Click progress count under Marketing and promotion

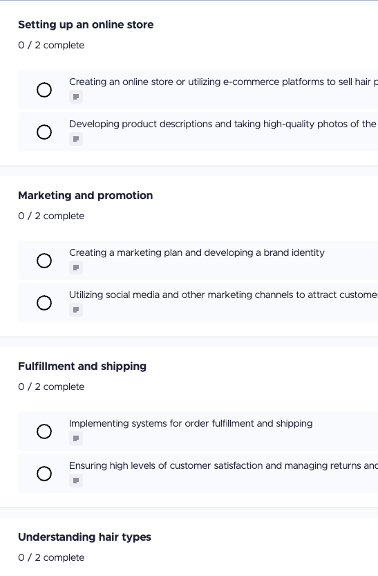pos(51,216)
